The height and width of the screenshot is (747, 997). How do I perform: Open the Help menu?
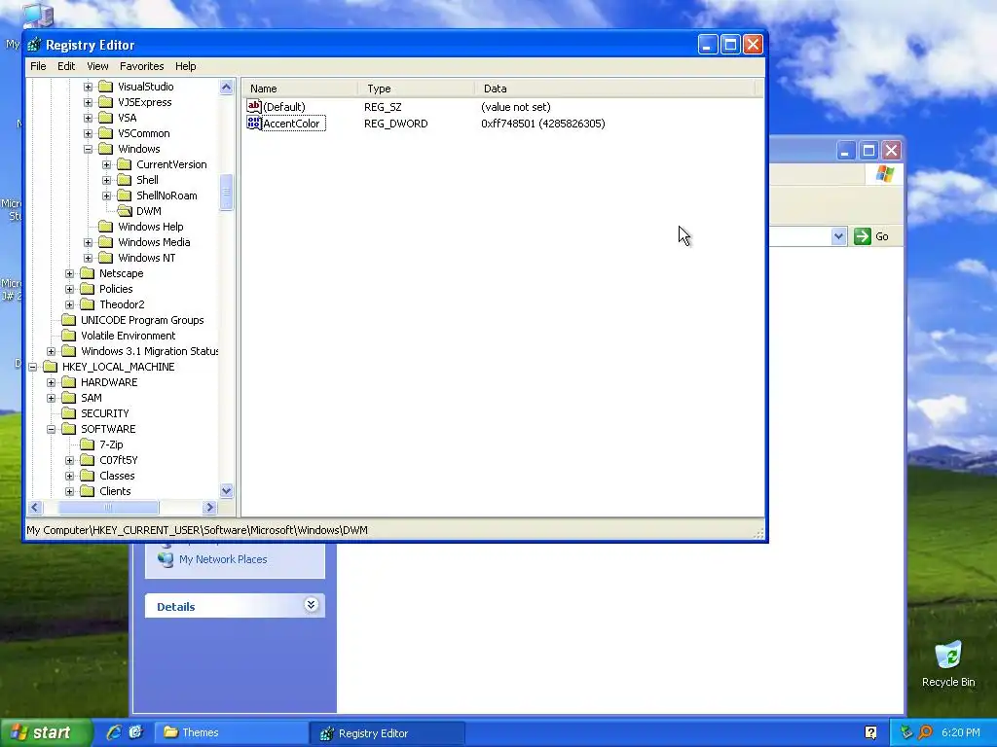coord(186,66)
